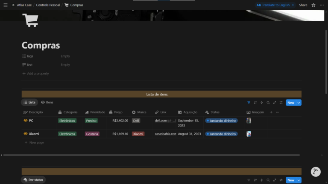
Task: Open view settings icon beside New button
Action: pos(281,103)
